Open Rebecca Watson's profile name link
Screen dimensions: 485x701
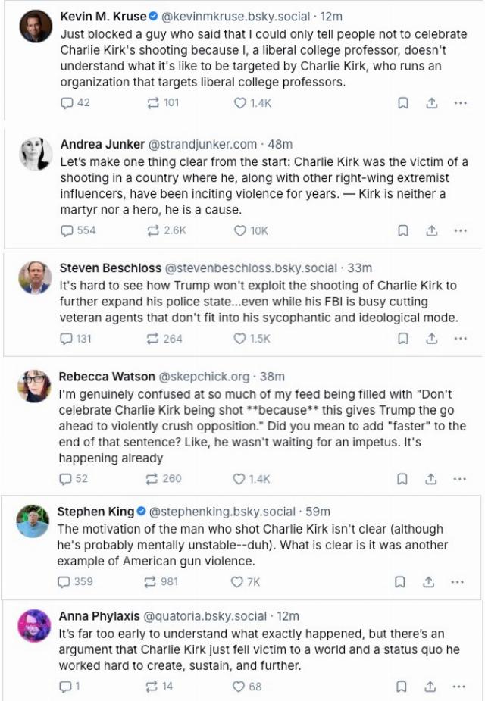[x=107, y=377]
